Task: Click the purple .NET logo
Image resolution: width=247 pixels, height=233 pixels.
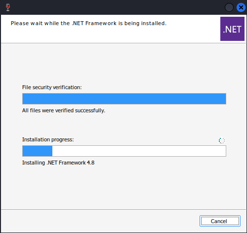Action: [x=232, y=29]
